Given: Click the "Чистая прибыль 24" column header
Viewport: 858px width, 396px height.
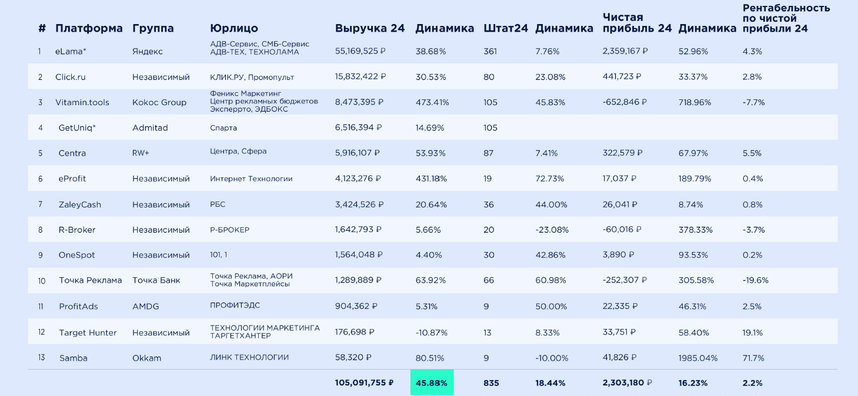Looking at the screenshot, I should (637, 23).
